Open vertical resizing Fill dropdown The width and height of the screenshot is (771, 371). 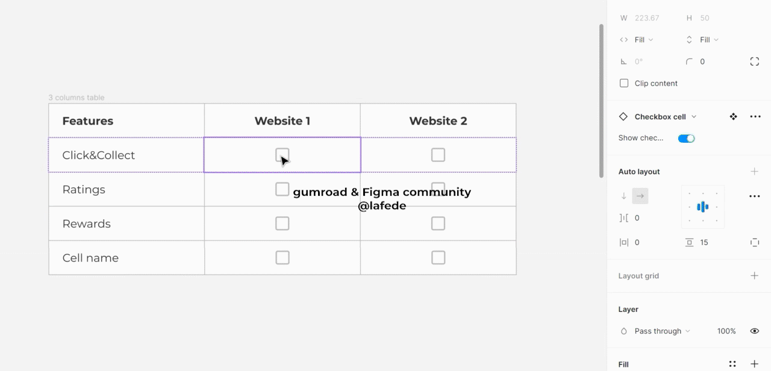709,40
